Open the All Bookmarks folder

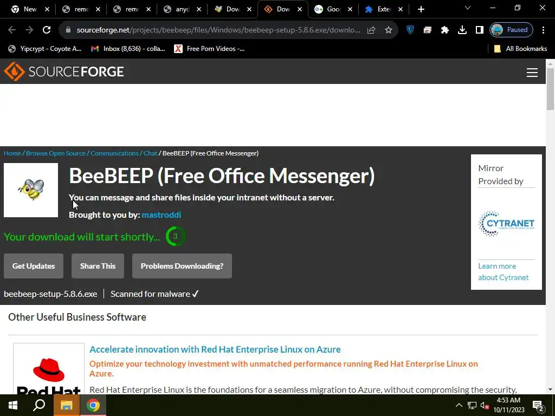point(520,49)
